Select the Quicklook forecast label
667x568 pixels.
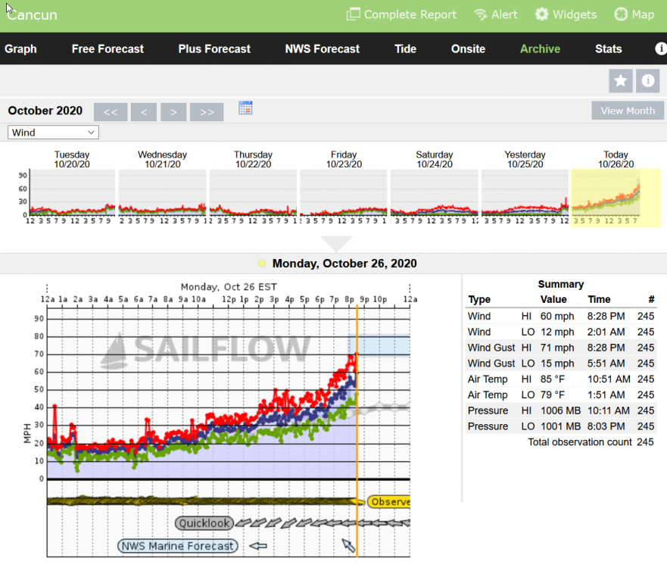204,523
